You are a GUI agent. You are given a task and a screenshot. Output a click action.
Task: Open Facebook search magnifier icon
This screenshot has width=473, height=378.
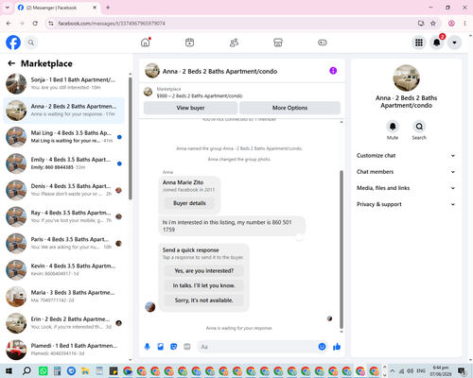[31, 43]
